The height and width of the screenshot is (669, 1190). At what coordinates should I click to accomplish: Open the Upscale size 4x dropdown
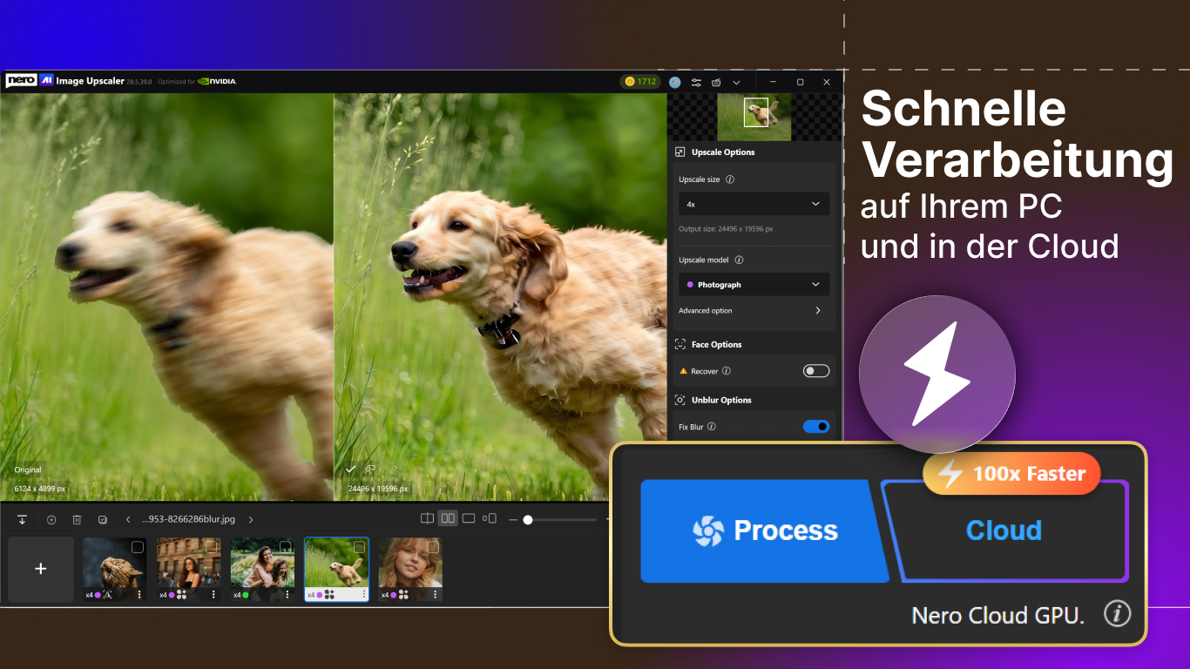point(754,204)
